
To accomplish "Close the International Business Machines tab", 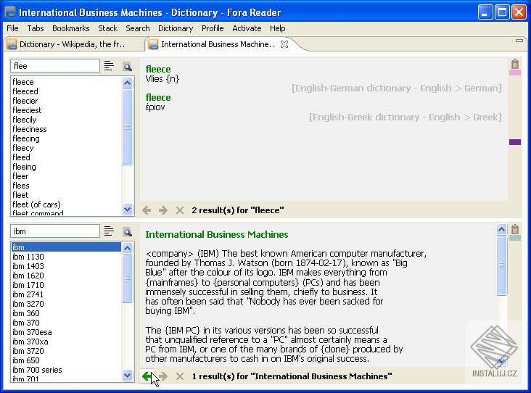I will (x=284, y=44).
